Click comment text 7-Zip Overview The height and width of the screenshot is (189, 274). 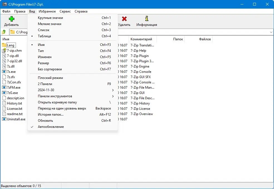[142, 114]
